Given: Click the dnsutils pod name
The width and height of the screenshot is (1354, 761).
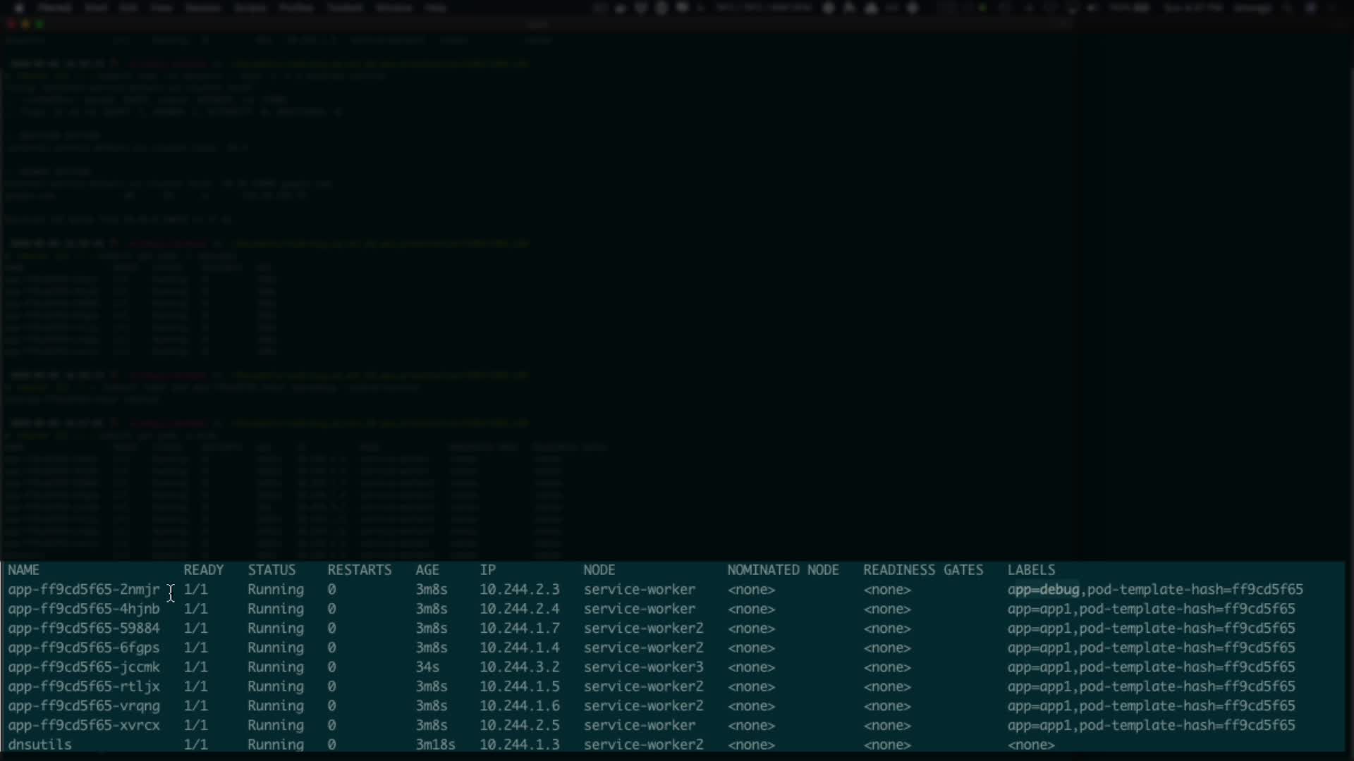Looking at the screenshot, I should [40, 745].
